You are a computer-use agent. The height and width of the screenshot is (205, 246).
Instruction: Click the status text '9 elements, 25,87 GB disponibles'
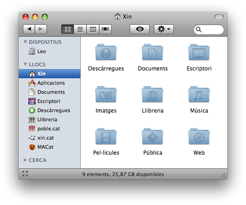pyautogui.click(x=123, y=174)
